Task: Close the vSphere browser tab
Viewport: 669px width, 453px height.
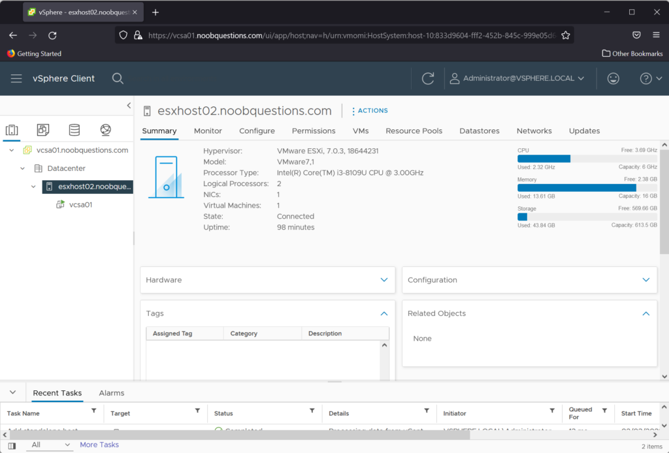Action: [135, 12]
